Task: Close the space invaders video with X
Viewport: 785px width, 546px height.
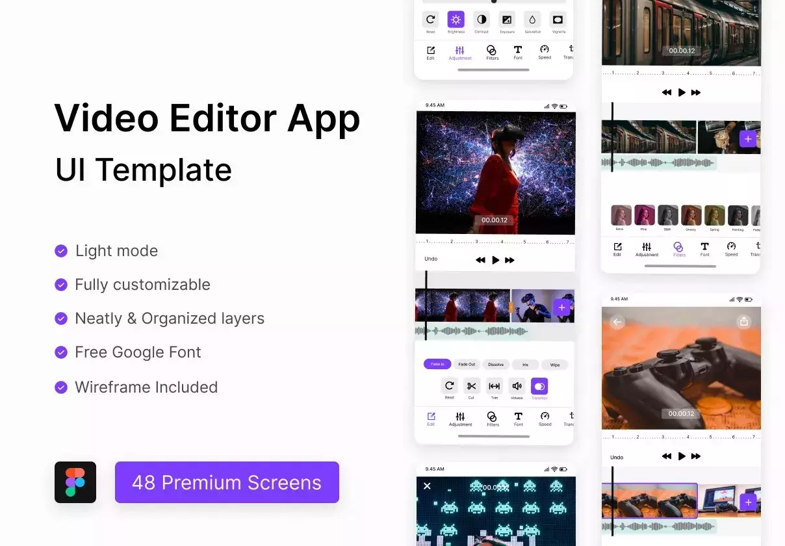Action: click(427, 486)
